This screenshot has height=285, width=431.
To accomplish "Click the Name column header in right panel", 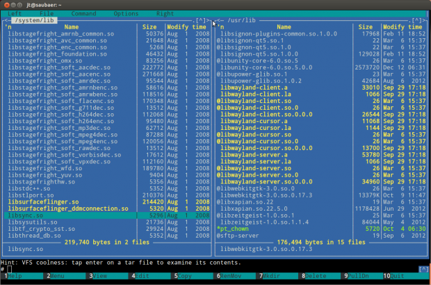I will click(284, 26).
